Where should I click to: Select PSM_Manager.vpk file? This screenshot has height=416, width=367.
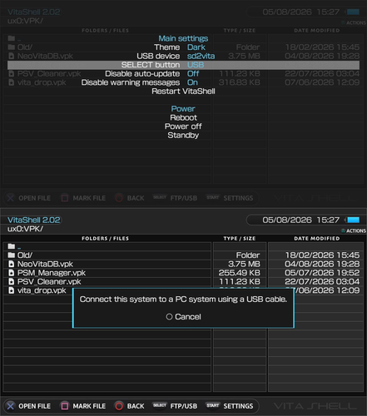(52, 273)
